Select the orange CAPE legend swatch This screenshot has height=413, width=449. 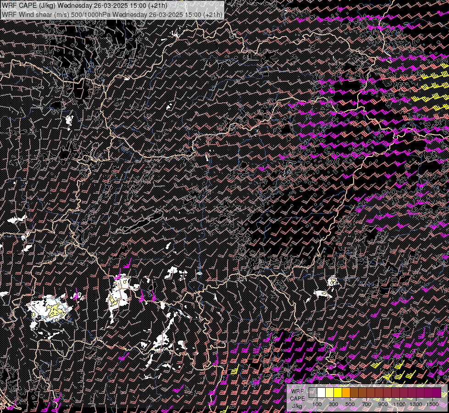tap(346, 393)
